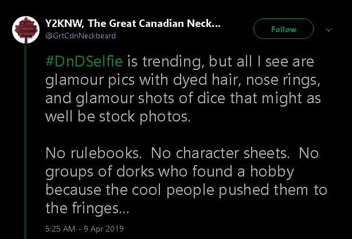Open the 5:25 AM tweet timestamp
The width and height of the screenshot is (352, 239).
pos(60,229)
